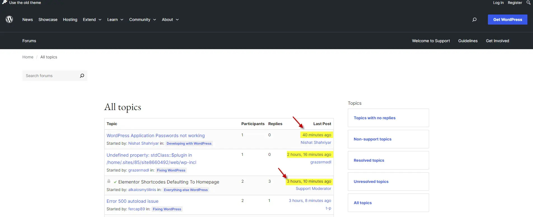Click the admin bar search icon
The width and height of the screenshot is (533, 217).
pyautogui.click(x=528, y=3)
